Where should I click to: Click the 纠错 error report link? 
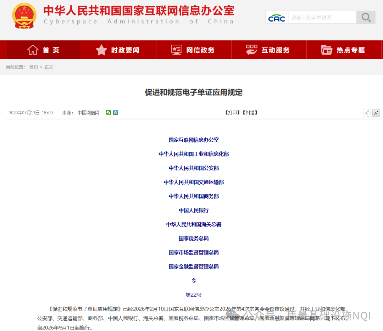tap(250, 113)
